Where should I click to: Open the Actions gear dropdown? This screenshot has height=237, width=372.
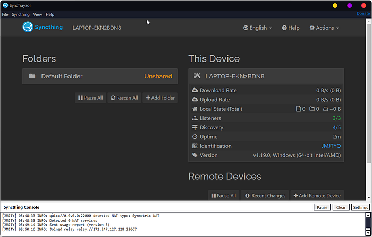click(x=324, y=28)
